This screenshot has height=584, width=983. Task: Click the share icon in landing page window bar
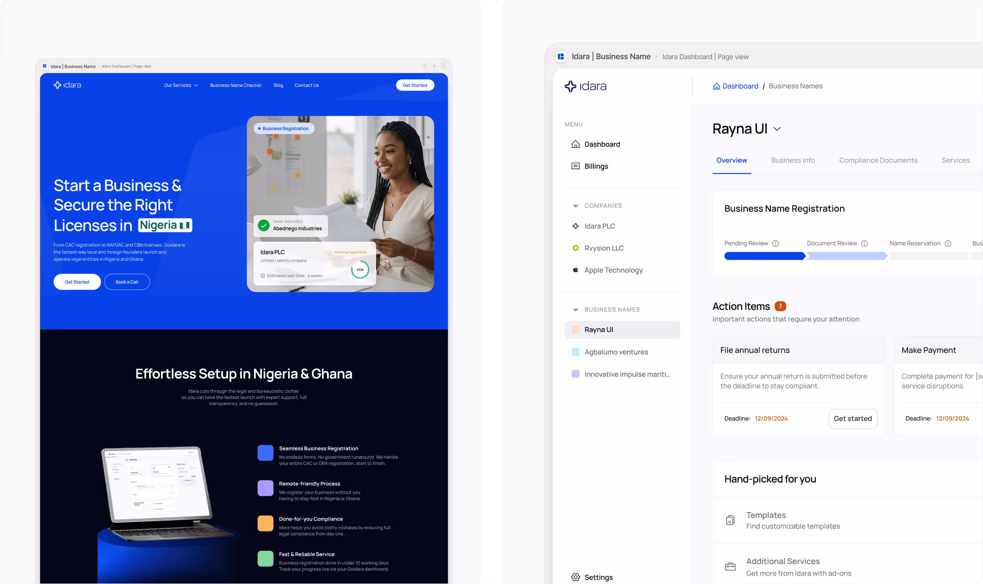[424, 66]
